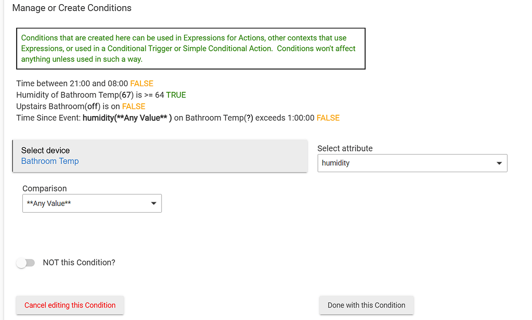The width and height of the screenshot is (532, 320).
Task: Click the TRUE status on humidity condition
Action: pyautogui.click(x=176, y=95)
